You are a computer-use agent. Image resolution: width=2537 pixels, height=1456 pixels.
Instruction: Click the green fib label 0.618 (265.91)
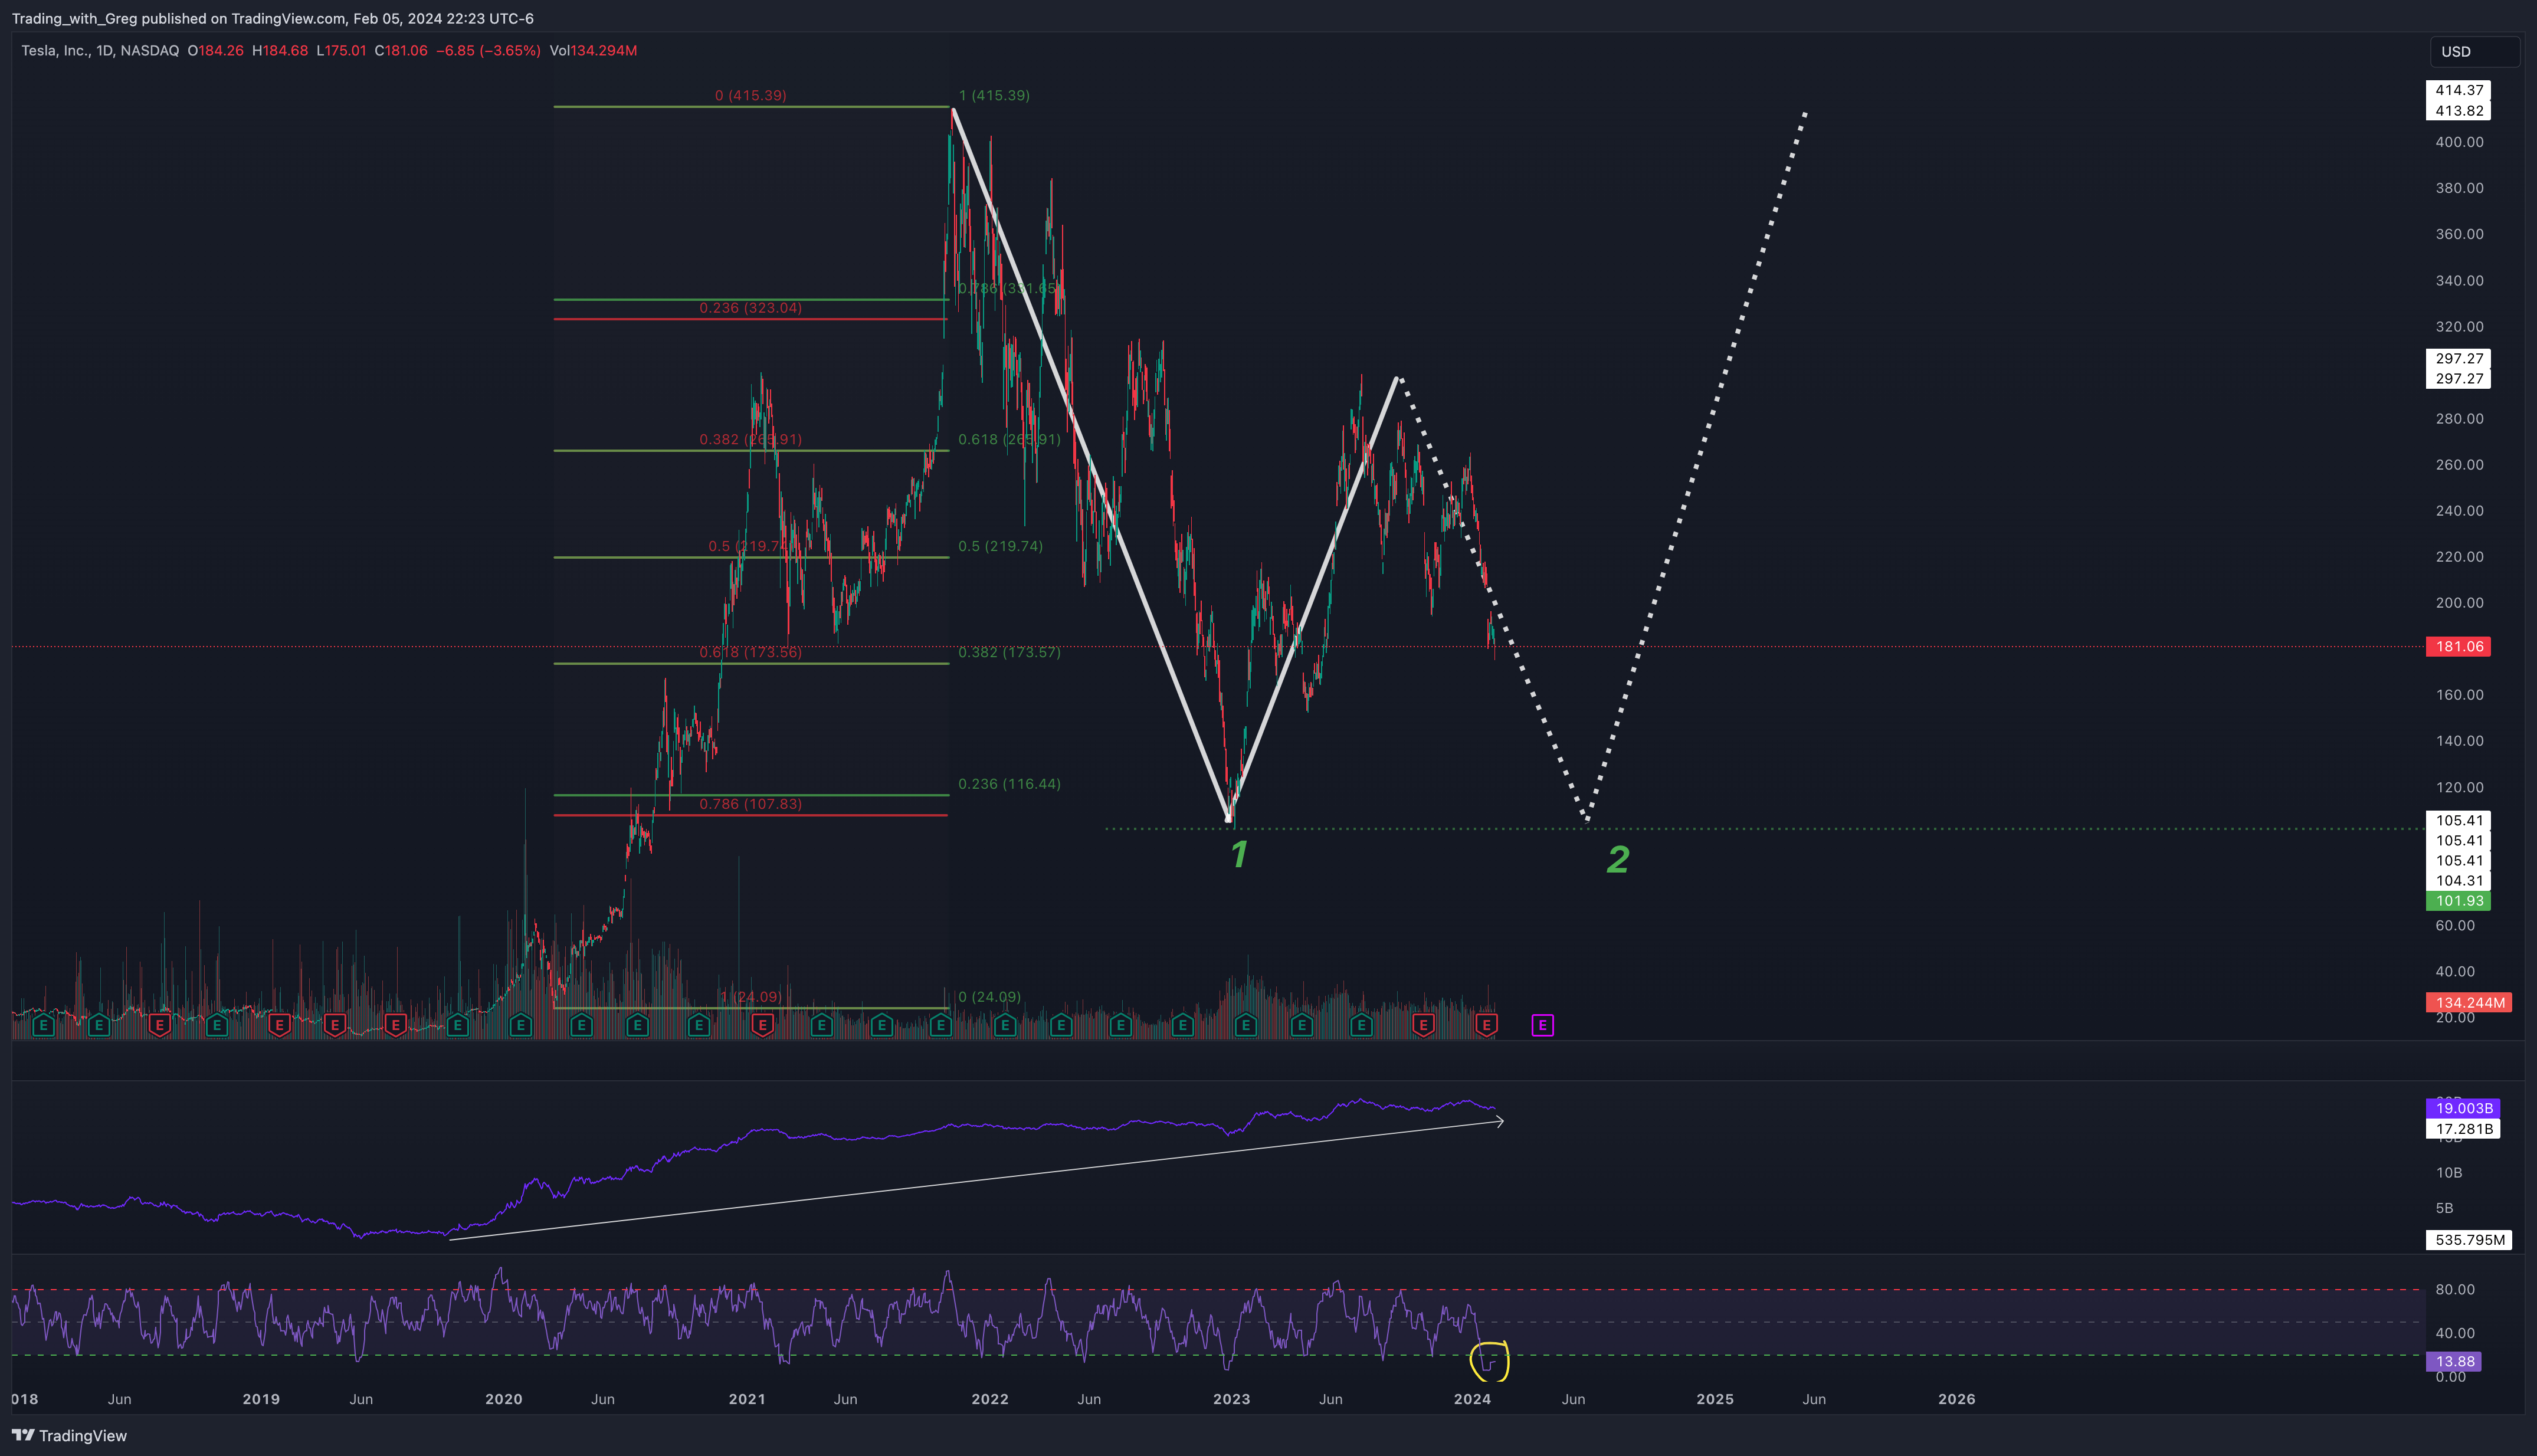point(1009,439)
